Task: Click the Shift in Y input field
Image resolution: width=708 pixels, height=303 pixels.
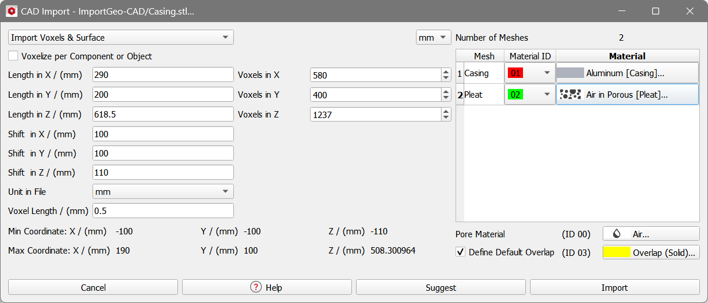Action: coord(163,153)
